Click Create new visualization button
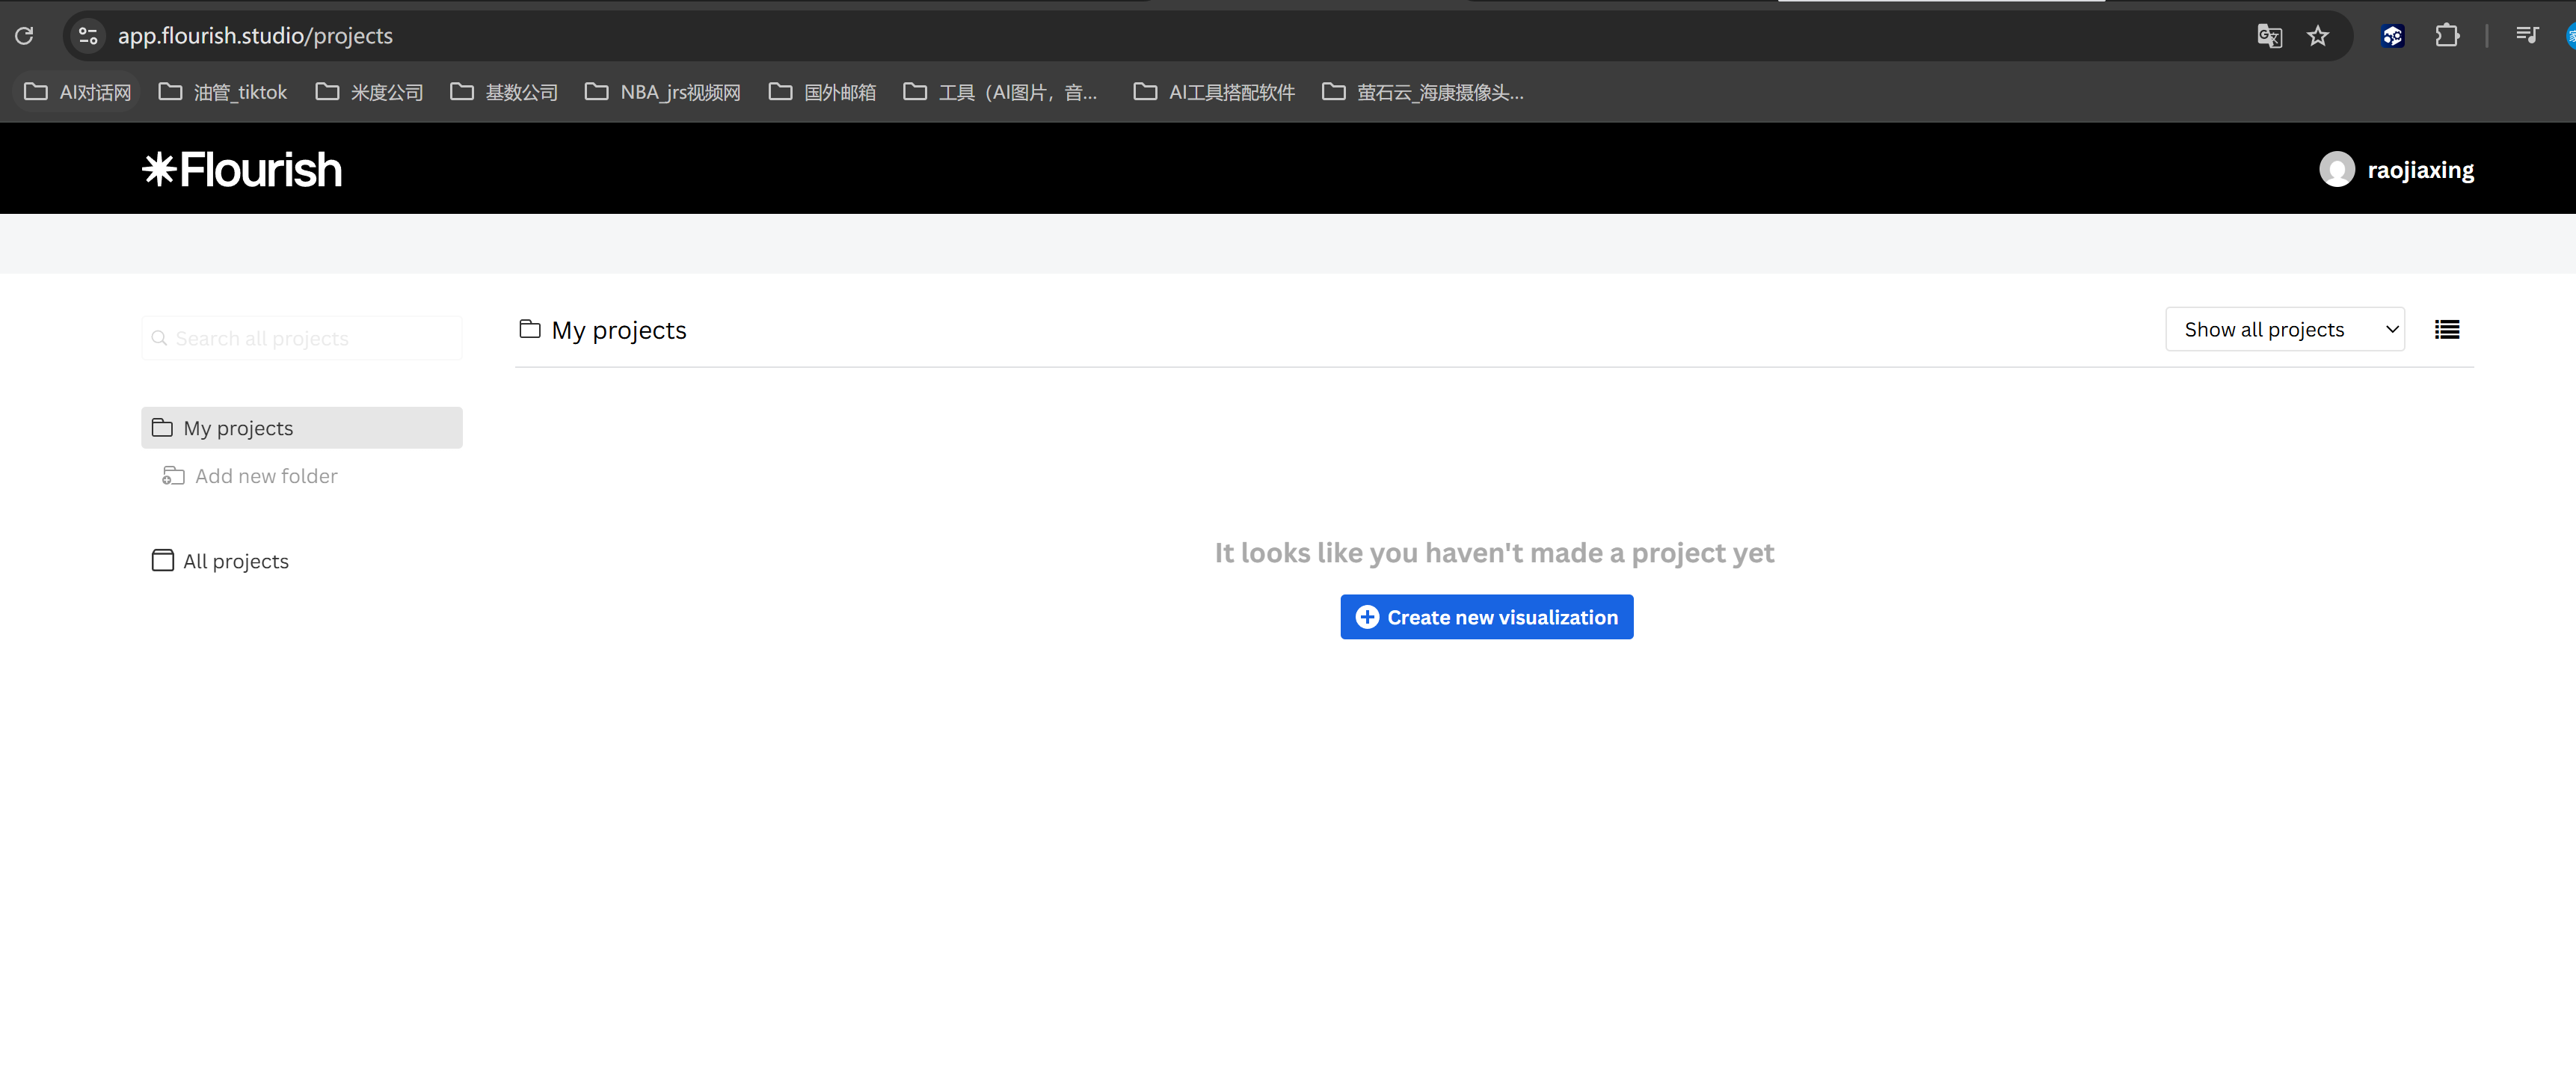The width and height of the screenshot is (2576, 1091). click(1486, 617)
